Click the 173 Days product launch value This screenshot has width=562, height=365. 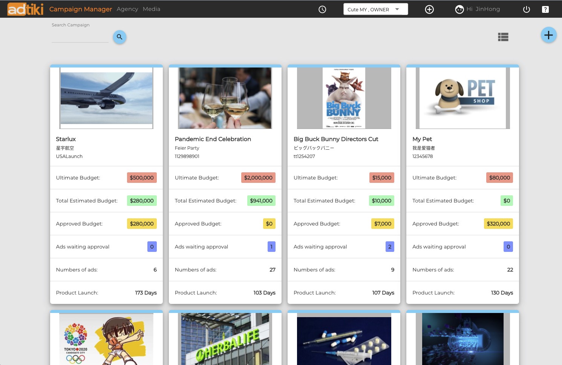tap(146, 293)
